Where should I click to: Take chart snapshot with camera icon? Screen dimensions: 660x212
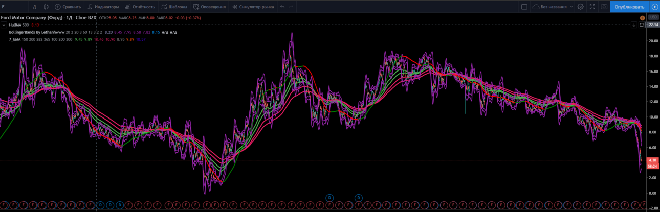point(604,7)
